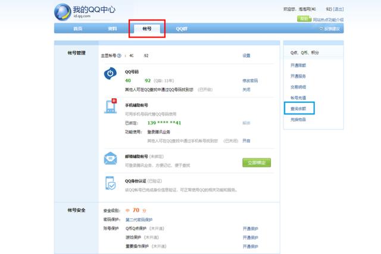Click the id.qq.com text under the logo
Screen dimensions: 381x254
(82, 16)
